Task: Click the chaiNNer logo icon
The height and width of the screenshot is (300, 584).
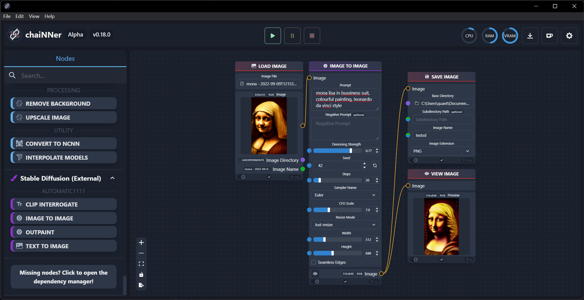Action: click(14, 35)
